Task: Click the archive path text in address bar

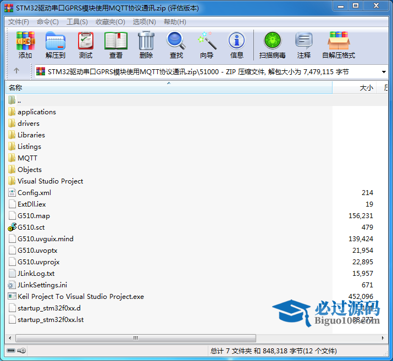Action: (x=198, y=72)
